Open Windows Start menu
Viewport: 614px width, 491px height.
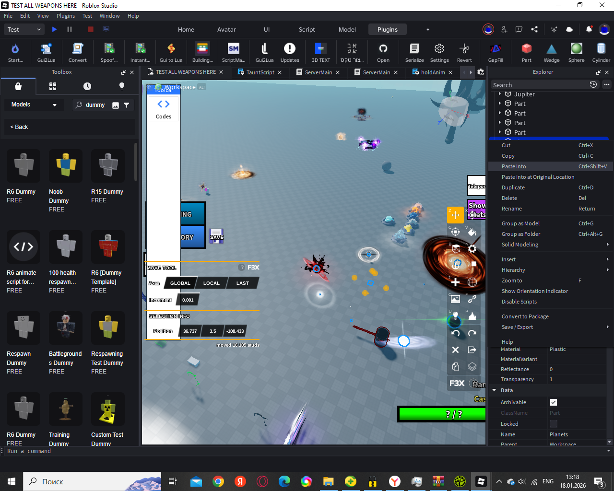(12, 481)
